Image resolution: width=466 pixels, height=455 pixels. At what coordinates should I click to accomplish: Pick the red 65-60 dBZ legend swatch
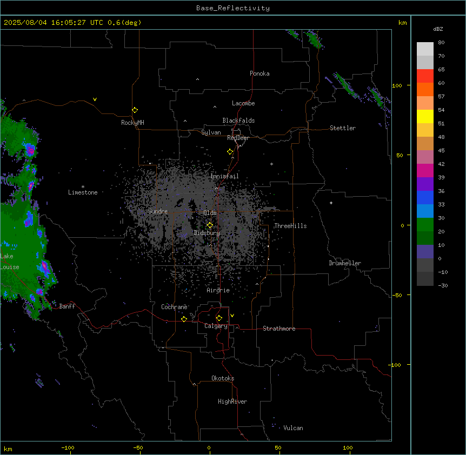425,76
